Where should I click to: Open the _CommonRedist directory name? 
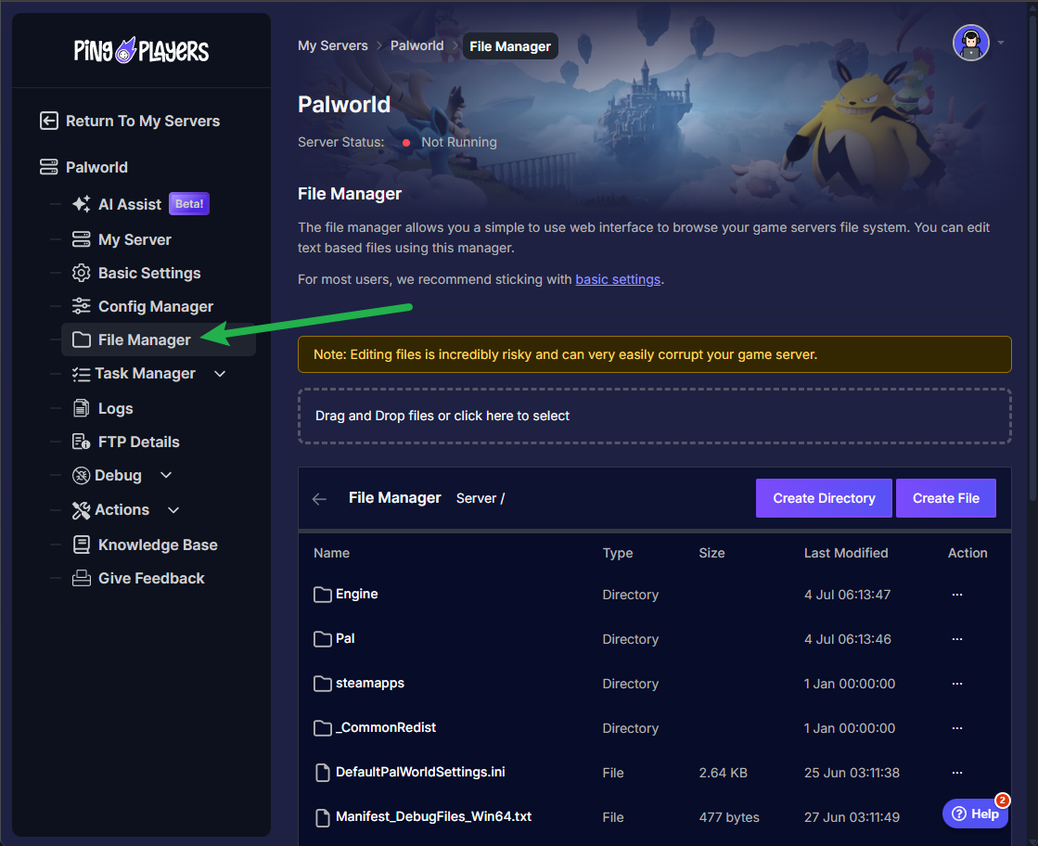(x=386, y=727)
